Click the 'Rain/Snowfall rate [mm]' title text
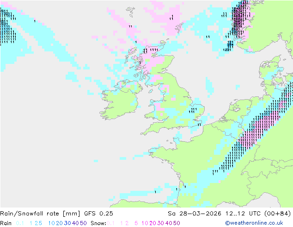The width and height of the screenshot is (293, 227). (x=40, y=214)
